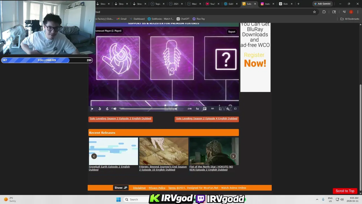
Task: Show previous recent releases with left arrow
Action: click(94, 156)
